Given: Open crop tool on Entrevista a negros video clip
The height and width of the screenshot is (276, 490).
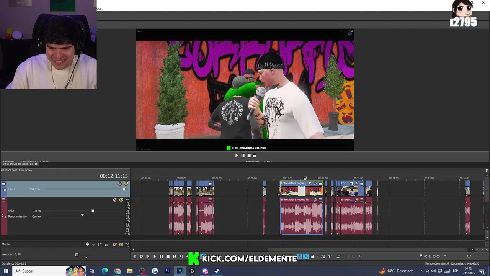Looking at the screenshot, I should pyautogui.click(x=310, y=184).
